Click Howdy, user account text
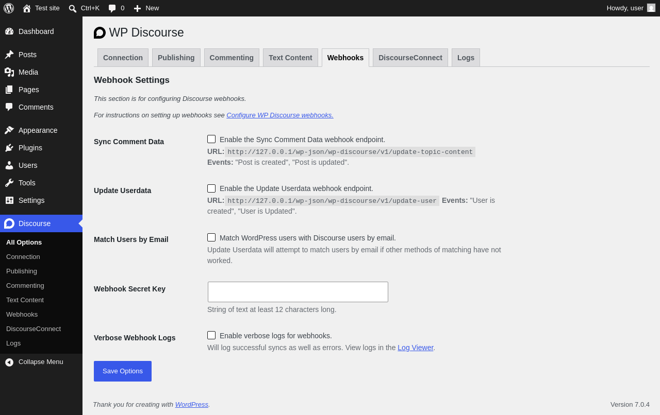The image size is (660, 415). 625,8
